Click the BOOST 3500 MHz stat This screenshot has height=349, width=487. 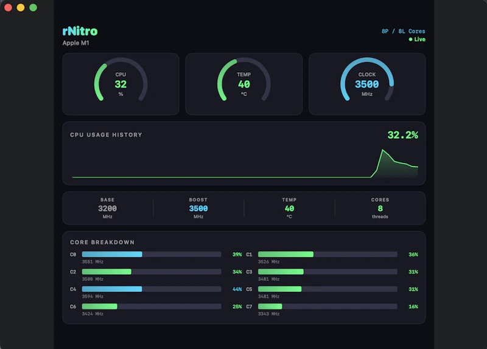point(198,208)
